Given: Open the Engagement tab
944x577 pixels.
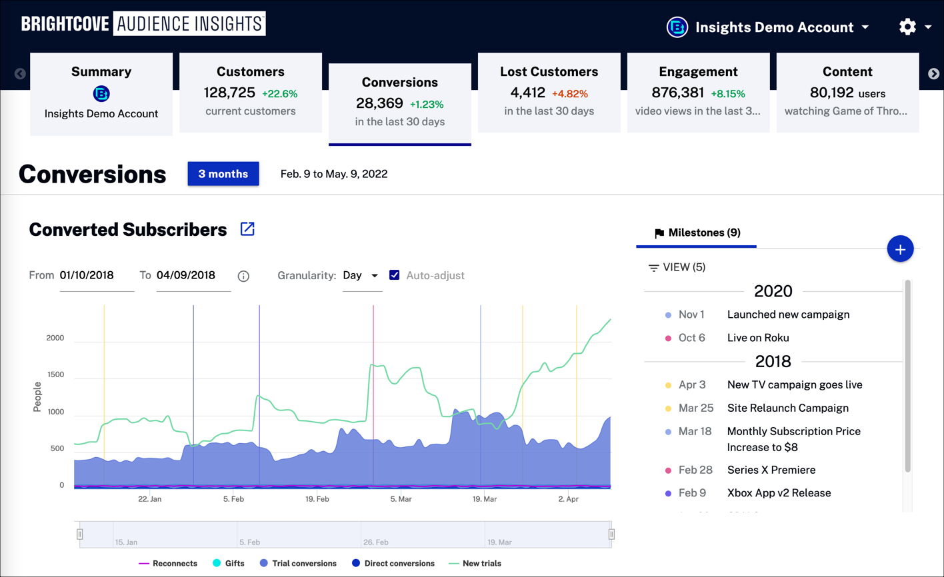Looking at the screenshot, I should pos(698,92).
